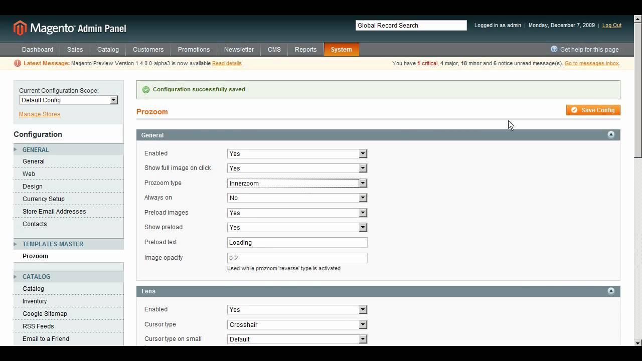
Task: Click the green success checkmark icon
Action: pos(146,90)
